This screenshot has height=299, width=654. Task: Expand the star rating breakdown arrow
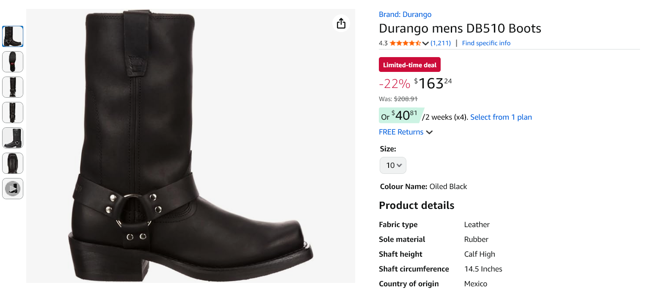[425, 43]
